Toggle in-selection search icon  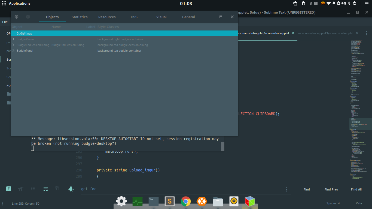point(58,189)
